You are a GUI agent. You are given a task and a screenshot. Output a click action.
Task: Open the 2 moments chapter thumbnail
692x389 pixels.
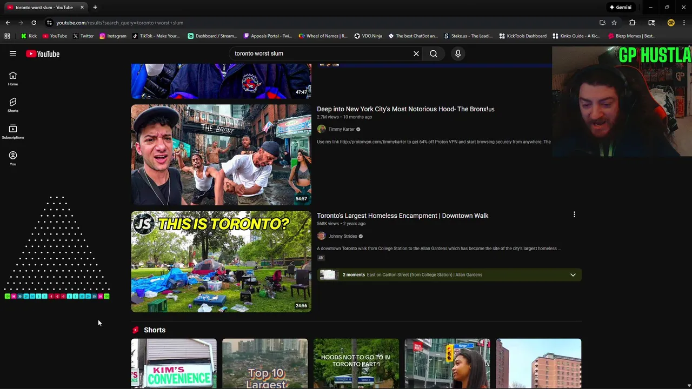[x=328, y=275]
